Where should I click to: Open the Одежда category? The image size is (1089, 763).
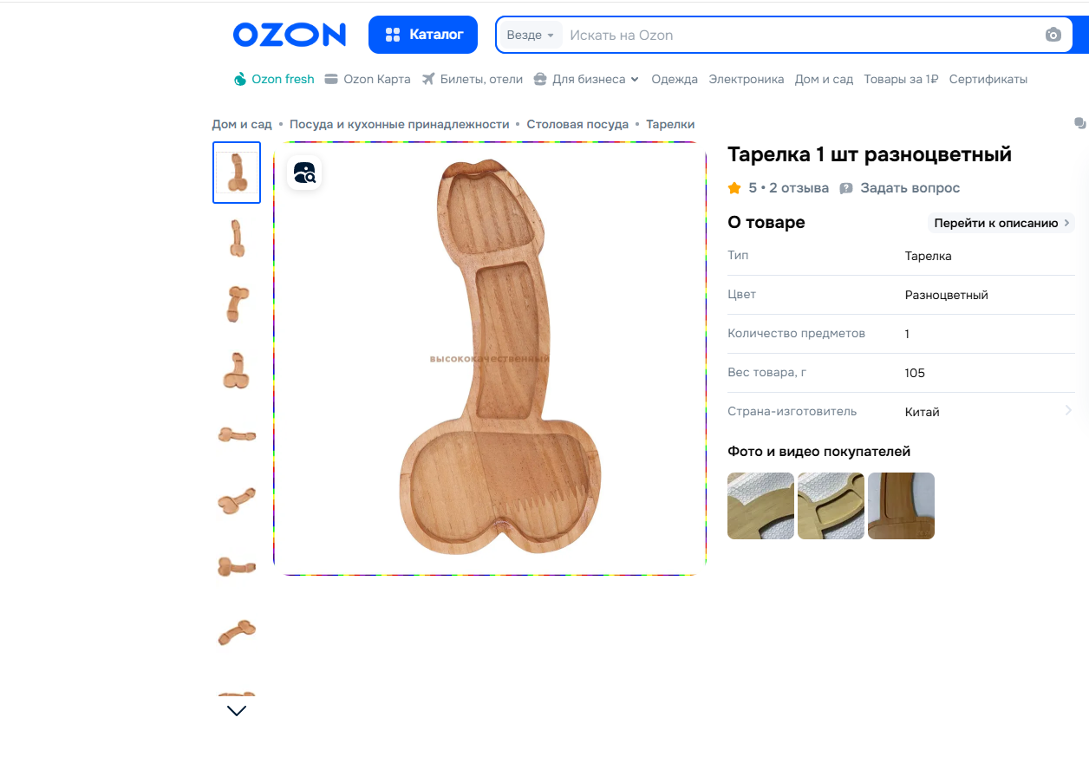pyautogui.click(x=675, y=79)
